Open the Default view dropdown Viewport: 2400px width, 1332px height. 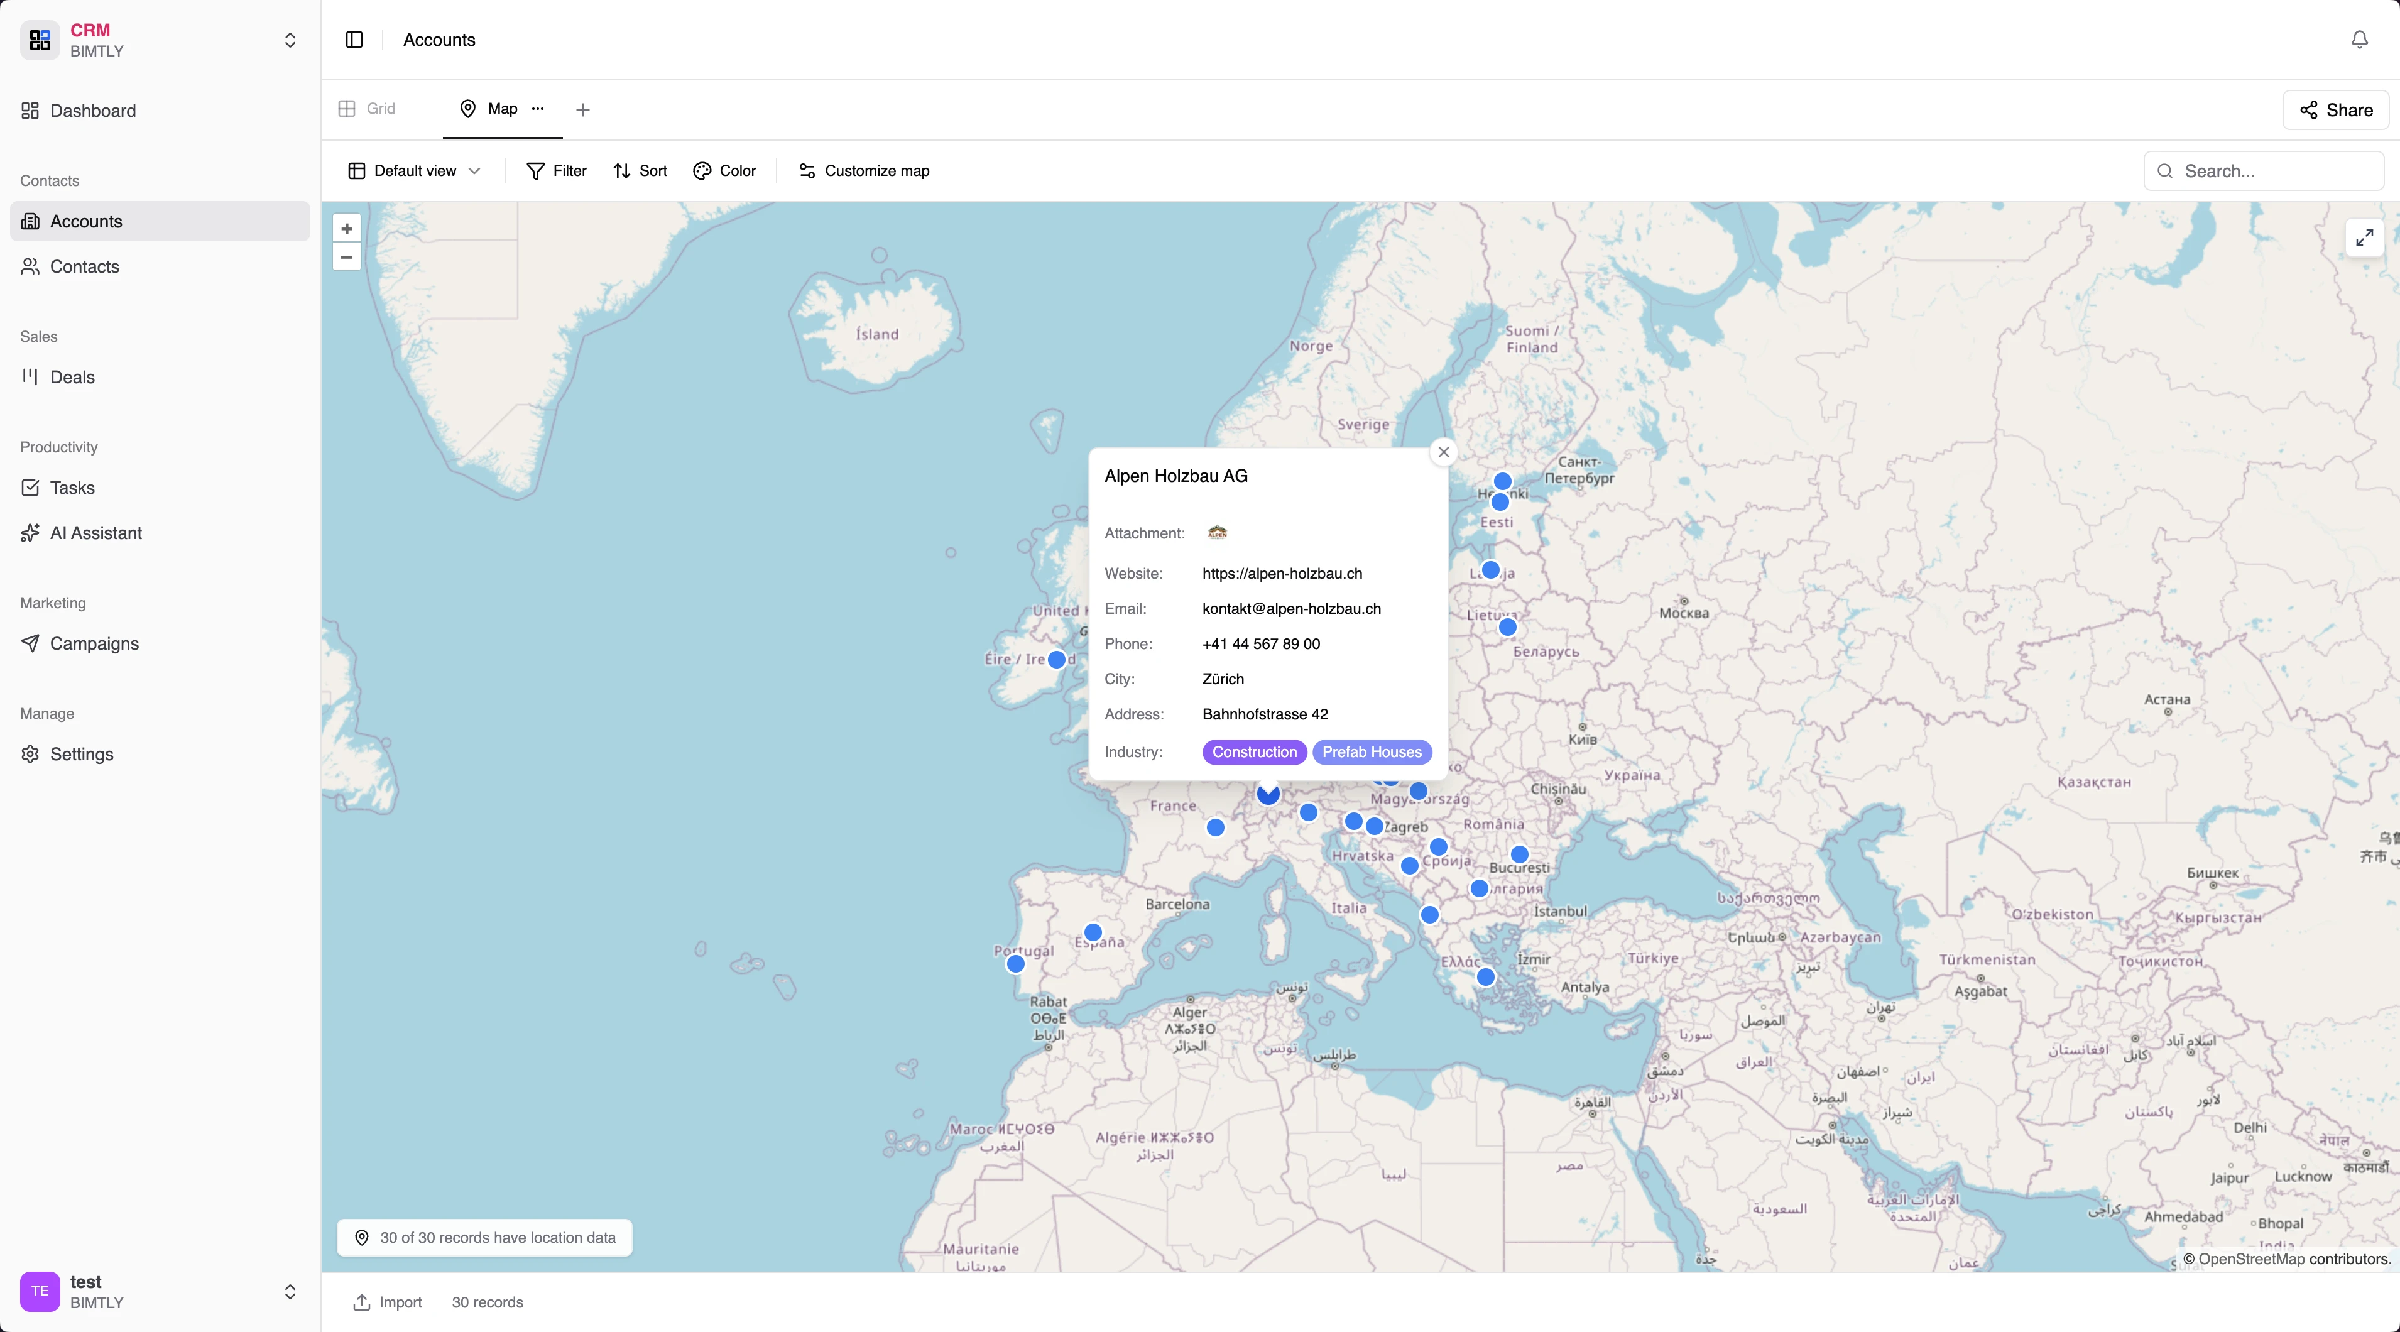click(413, 170)
